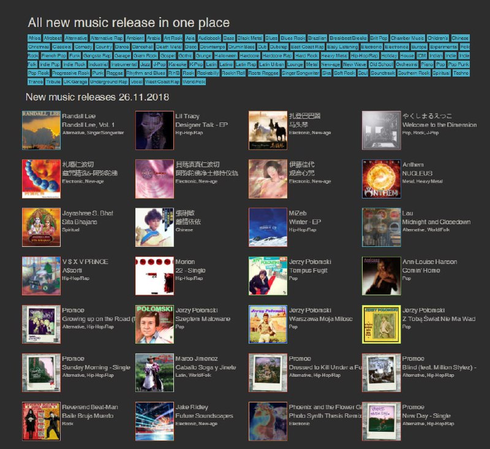Open the Anthem NUCLEUS album cover

coord(381,179)
